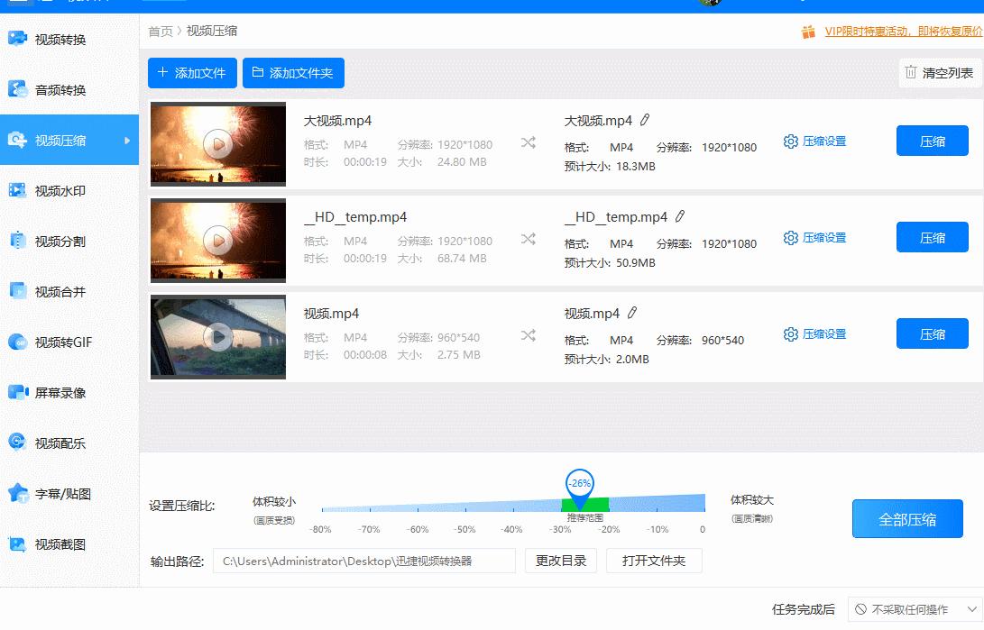Open the 任务完成后 action dropdown
984x630 pixels.
(910, 609)
